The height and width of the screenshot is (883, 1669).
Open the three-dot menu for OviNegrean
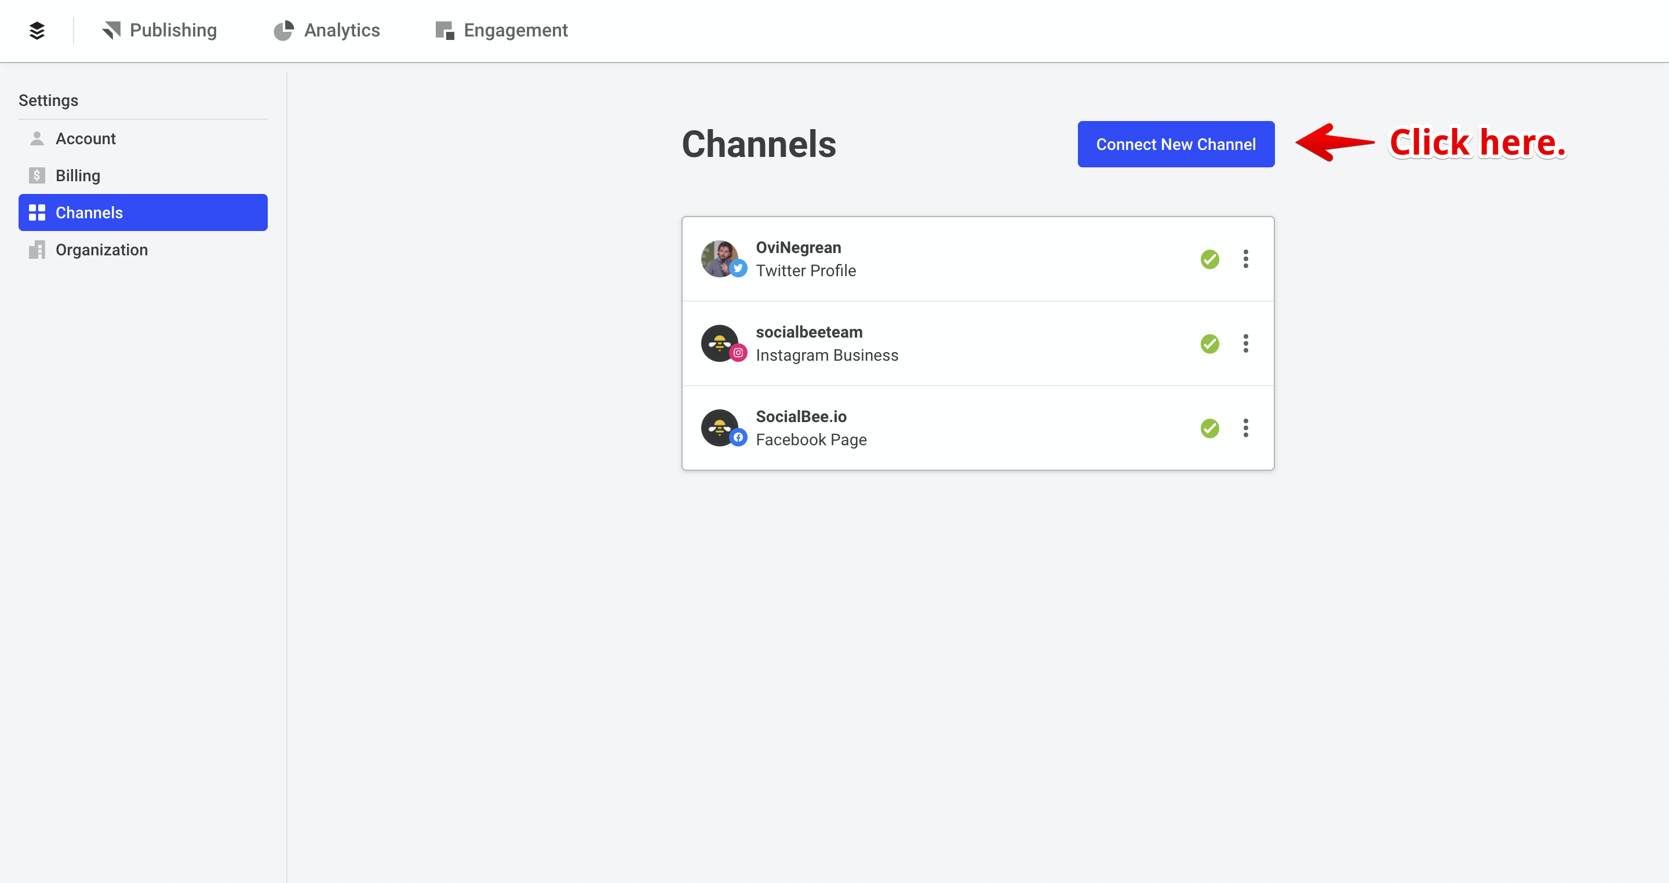click(1245, 259)
